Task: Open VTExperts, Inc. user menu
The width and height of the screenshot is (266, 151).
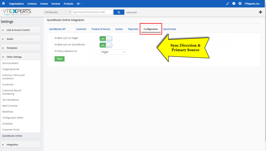Action: [253, 4]
